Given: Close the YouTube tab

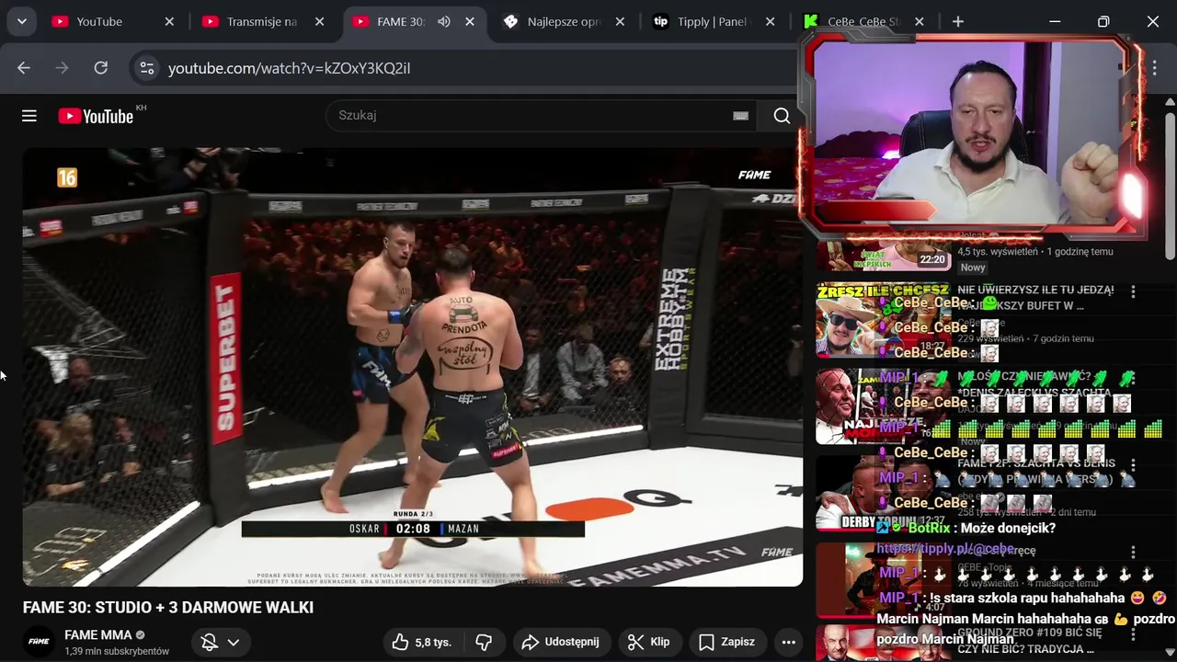Looking at the screenshot, I should tap(169, 21).
